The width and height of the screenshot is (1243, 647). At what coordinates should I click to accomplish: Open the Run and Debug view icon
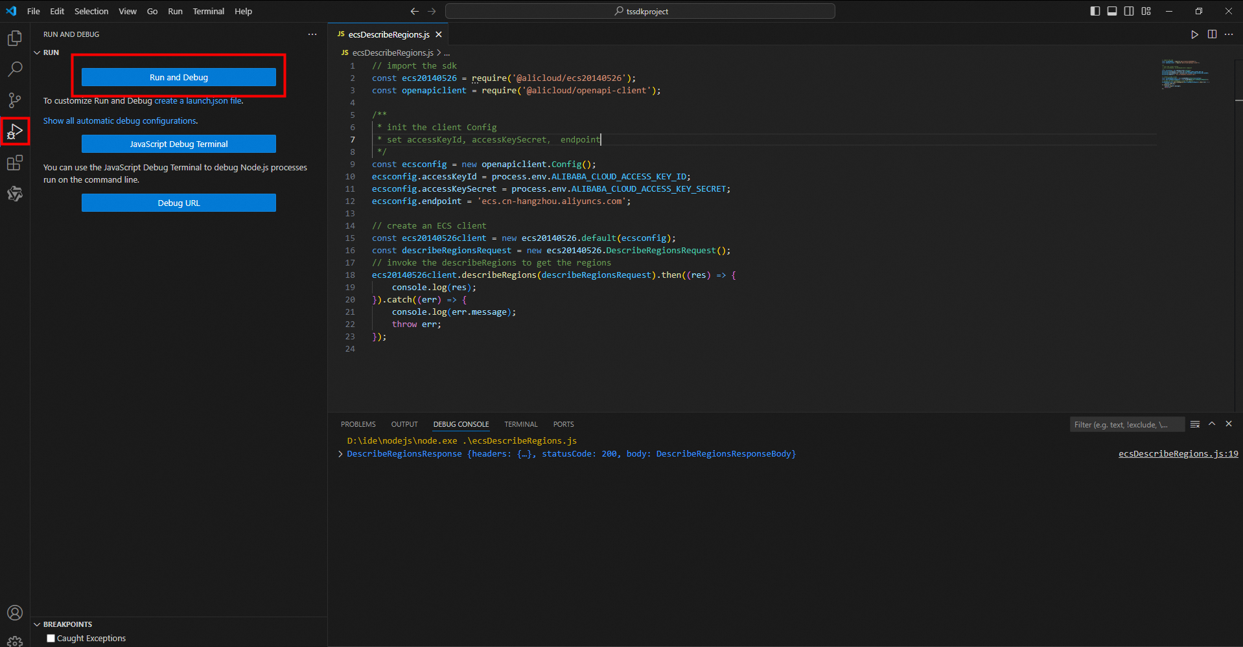coord(14,131)
